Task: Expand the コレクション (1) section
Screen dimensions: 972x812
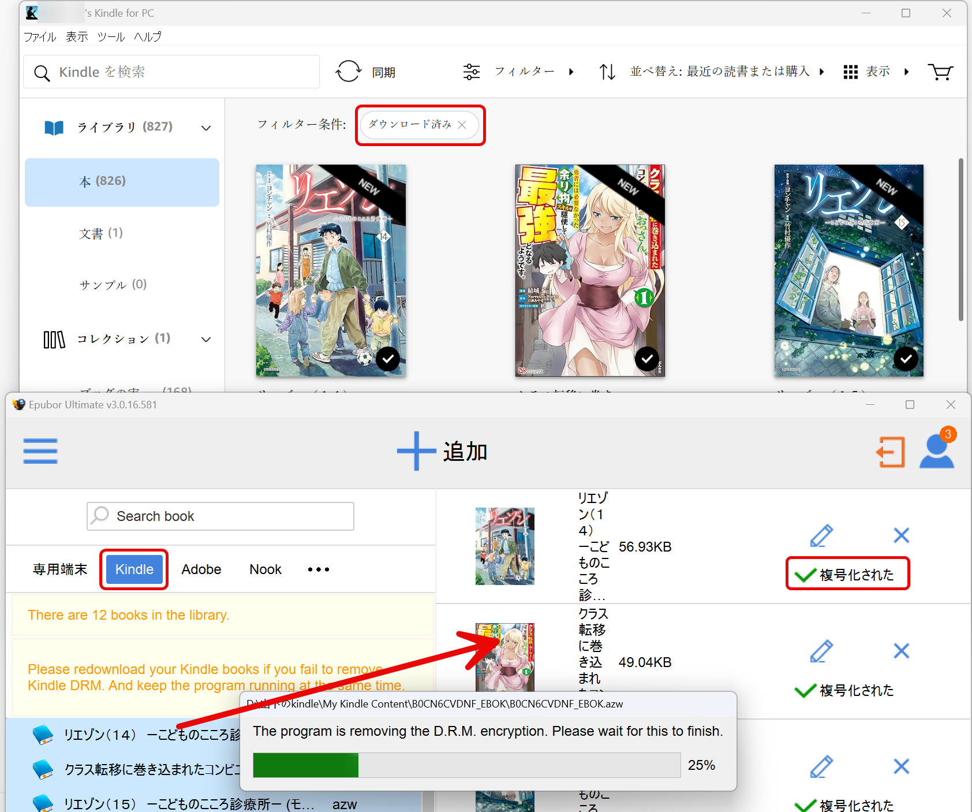Action: coord(206,339)
